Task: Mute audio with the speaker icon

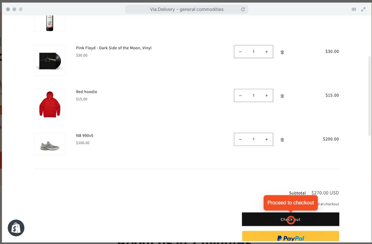Action: pos(354,9)
